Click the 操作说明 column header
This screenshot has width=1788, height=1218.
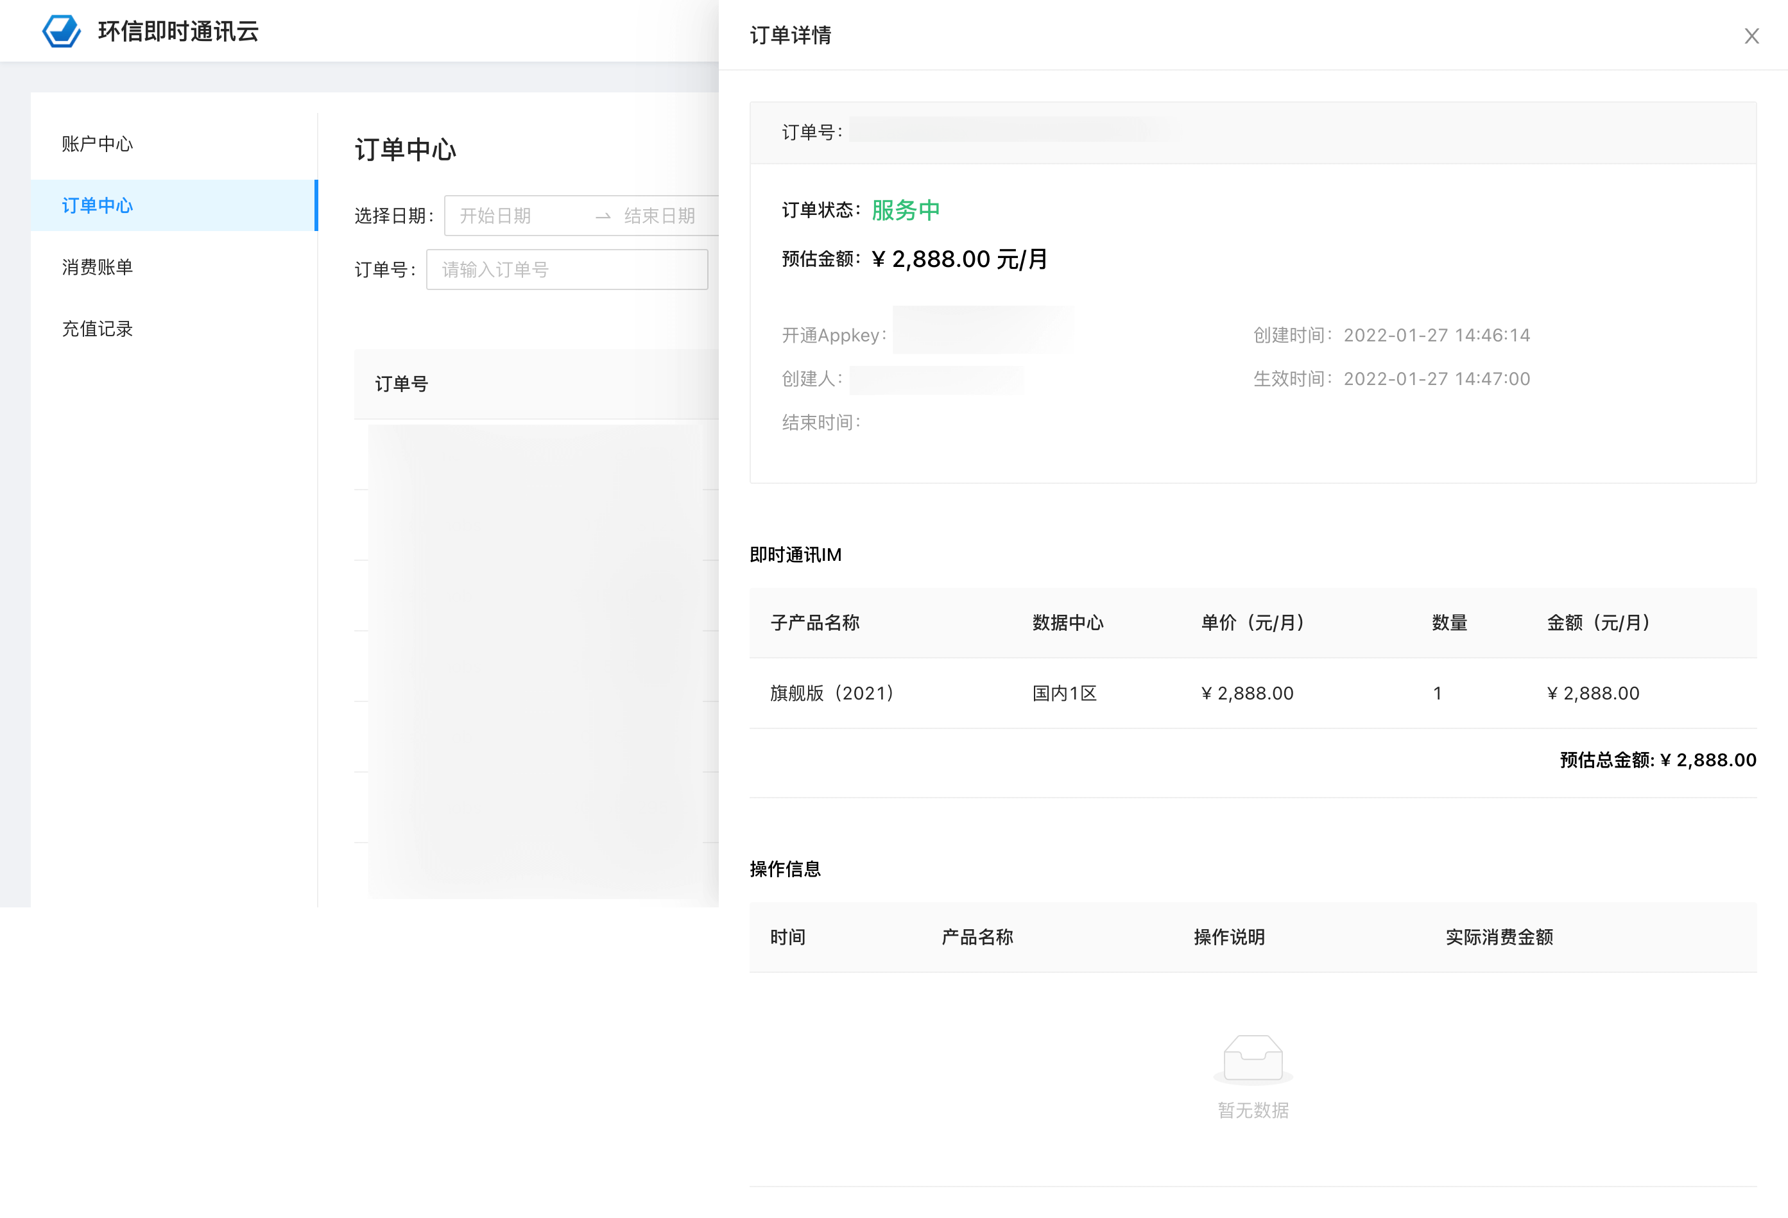click(x=1228, y=937)
